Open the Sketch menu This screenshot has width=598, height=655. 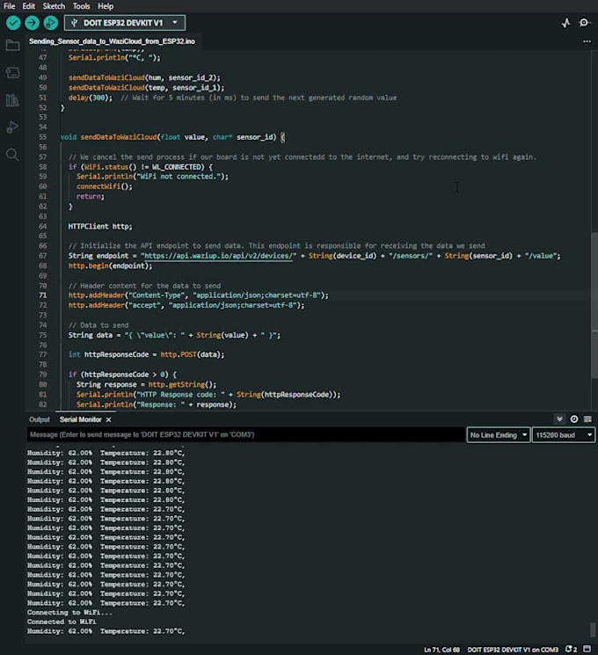coord(55,6)
